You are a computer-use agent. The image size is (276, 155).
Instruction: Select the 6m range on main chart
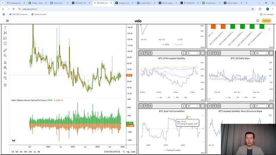point(30,152)
